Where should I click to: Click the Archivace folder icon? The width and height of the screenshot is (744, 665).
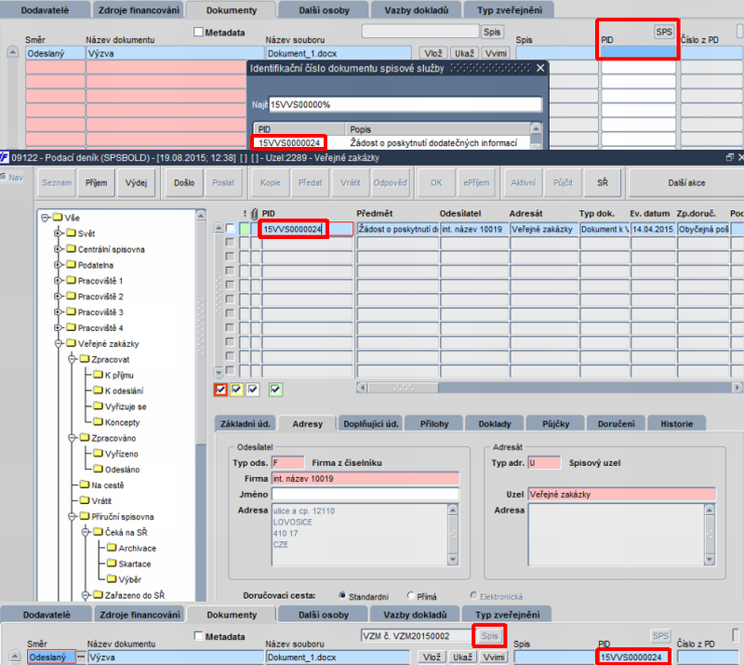click(x=112, y=547)
